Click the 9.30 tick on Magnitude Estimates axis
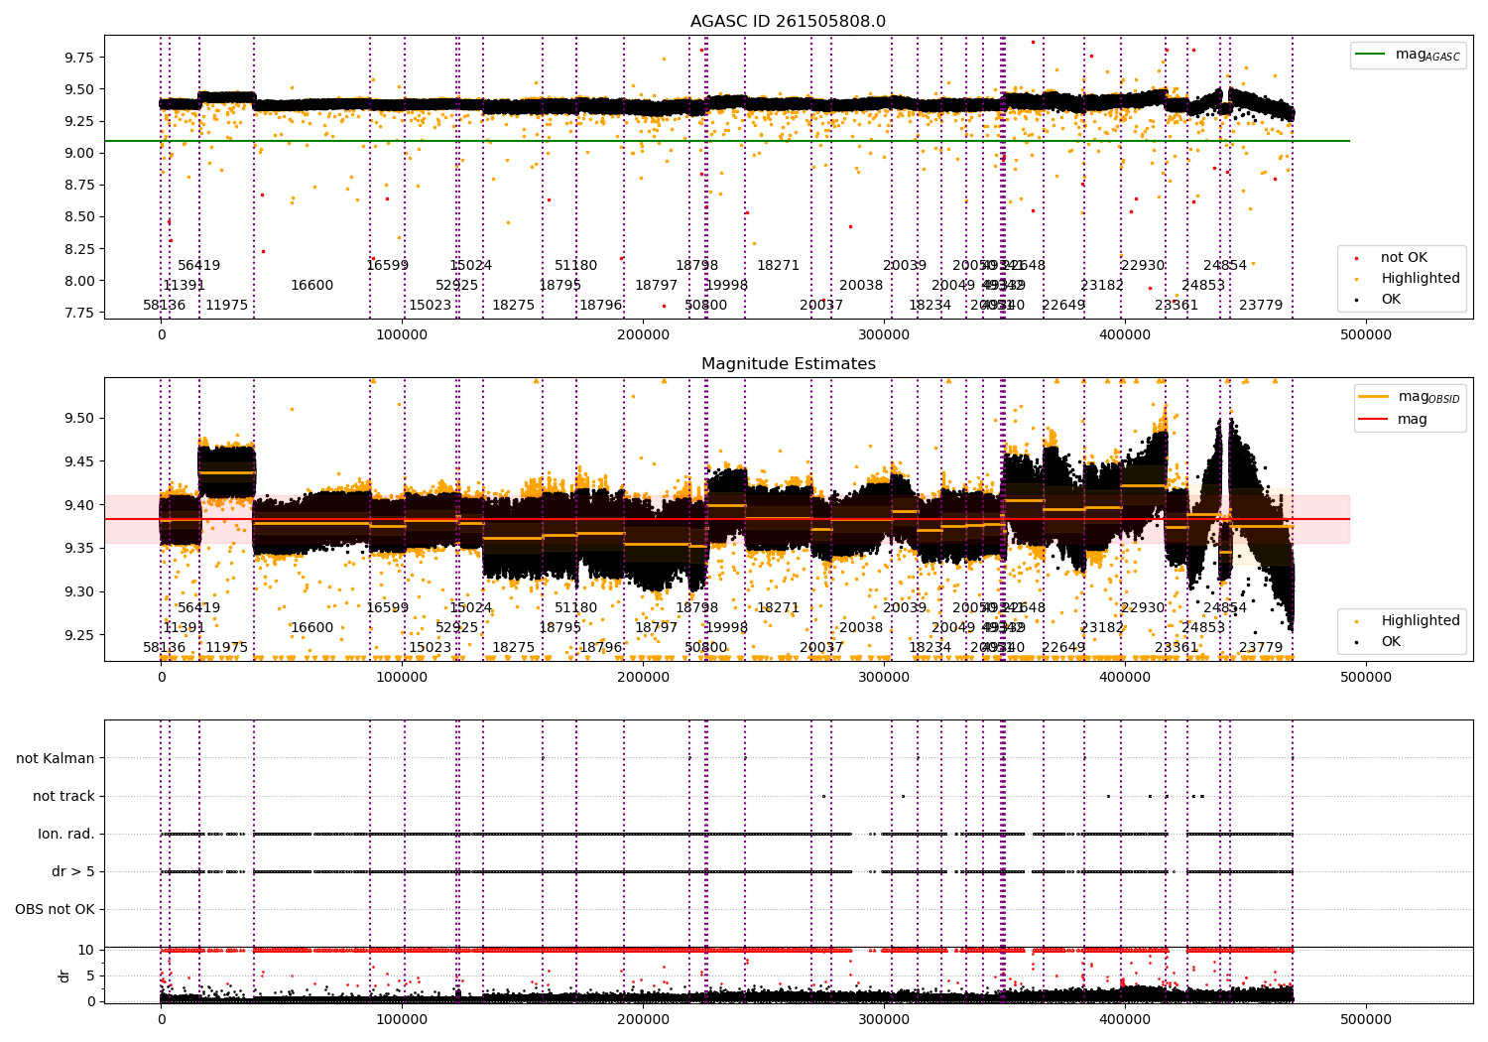This screenshot has height=1042, width=1488. (x=78, y=591)
